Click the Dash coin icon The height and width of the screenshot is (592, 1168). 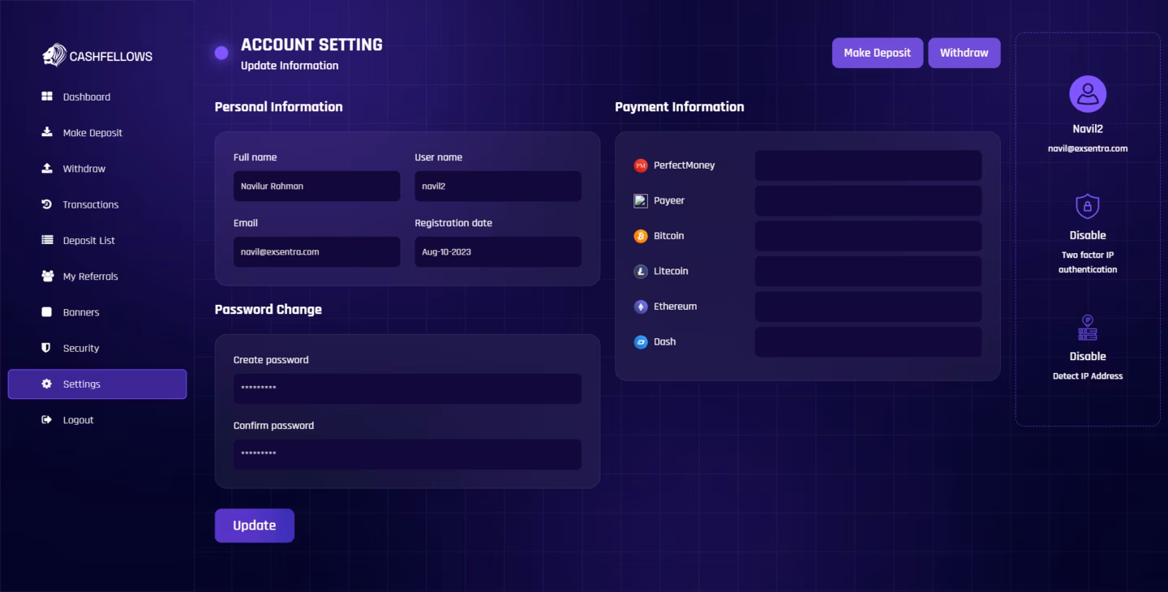[x=641, y=342]
